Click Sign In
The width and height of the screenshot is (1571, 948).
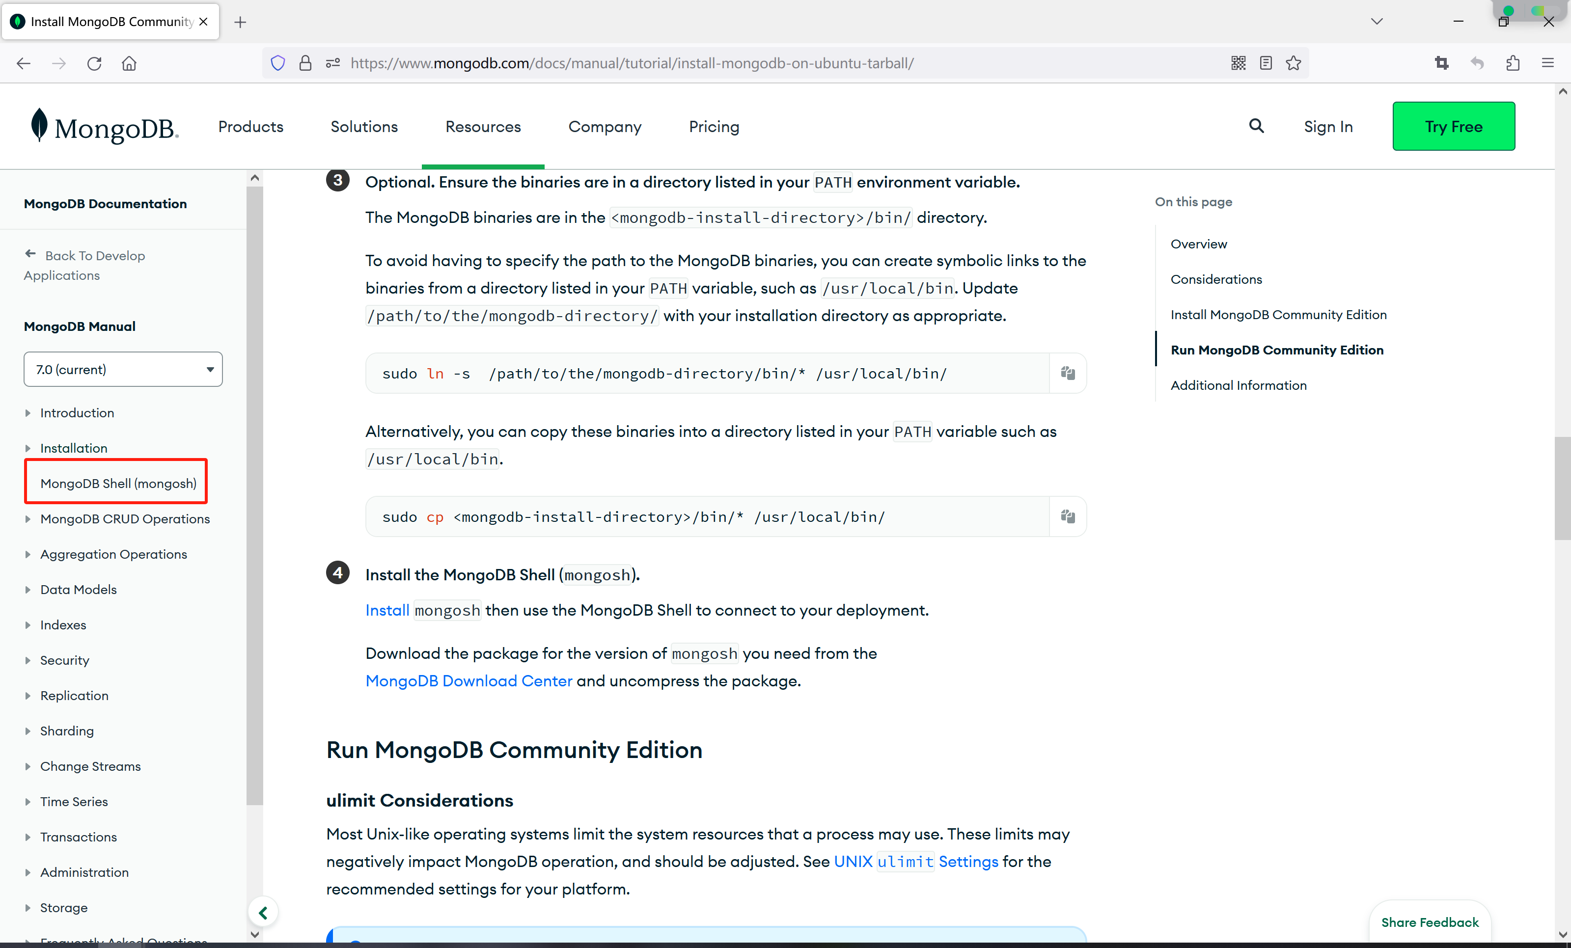tap(1328, 127)
